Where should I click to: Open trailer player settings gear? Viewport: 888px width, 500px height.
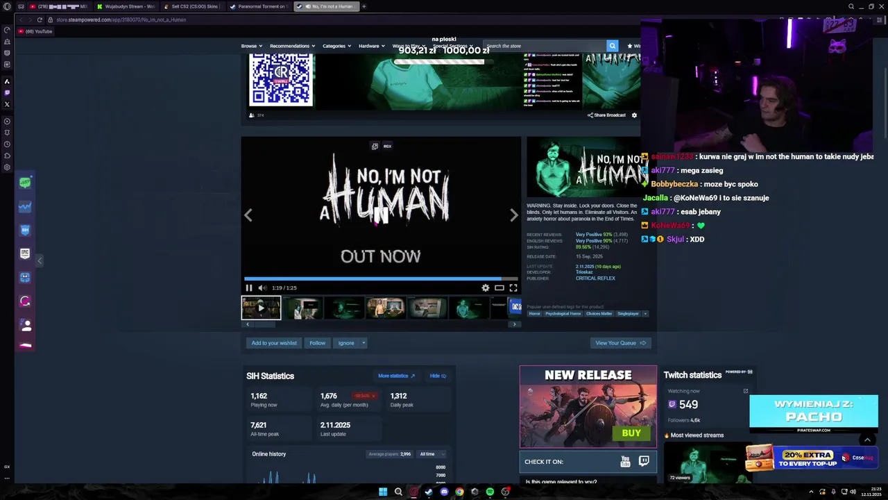pyautogui.click(x=486, y=287)
